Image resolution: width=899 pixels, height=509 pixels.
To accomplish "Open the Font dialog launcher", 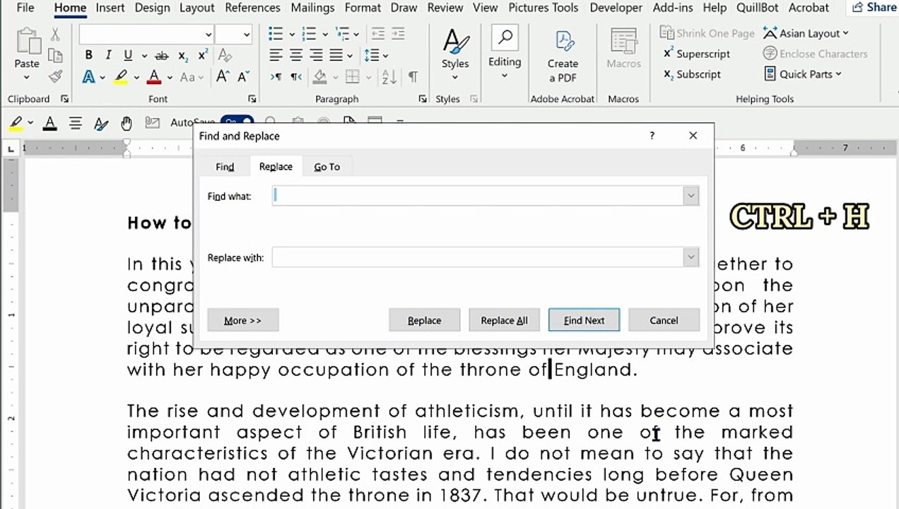I will (252, 99).
